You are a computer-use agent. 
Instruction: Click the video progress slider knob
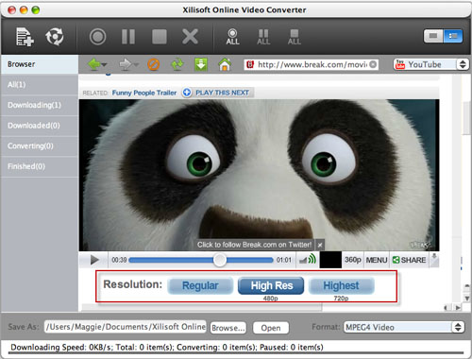pos(220,260)
